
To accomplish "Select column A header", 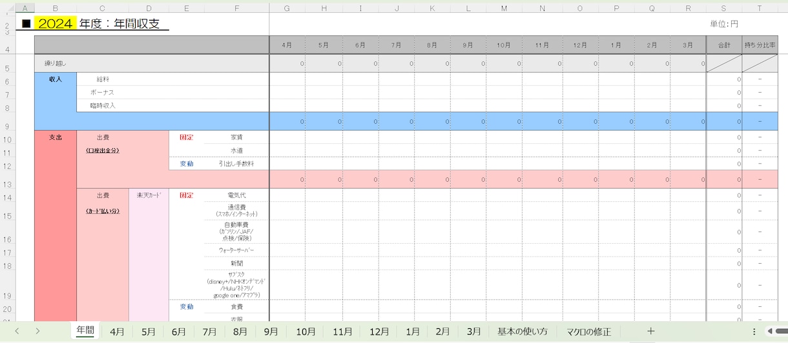I will pyautogui.click(x=25, y=8).
